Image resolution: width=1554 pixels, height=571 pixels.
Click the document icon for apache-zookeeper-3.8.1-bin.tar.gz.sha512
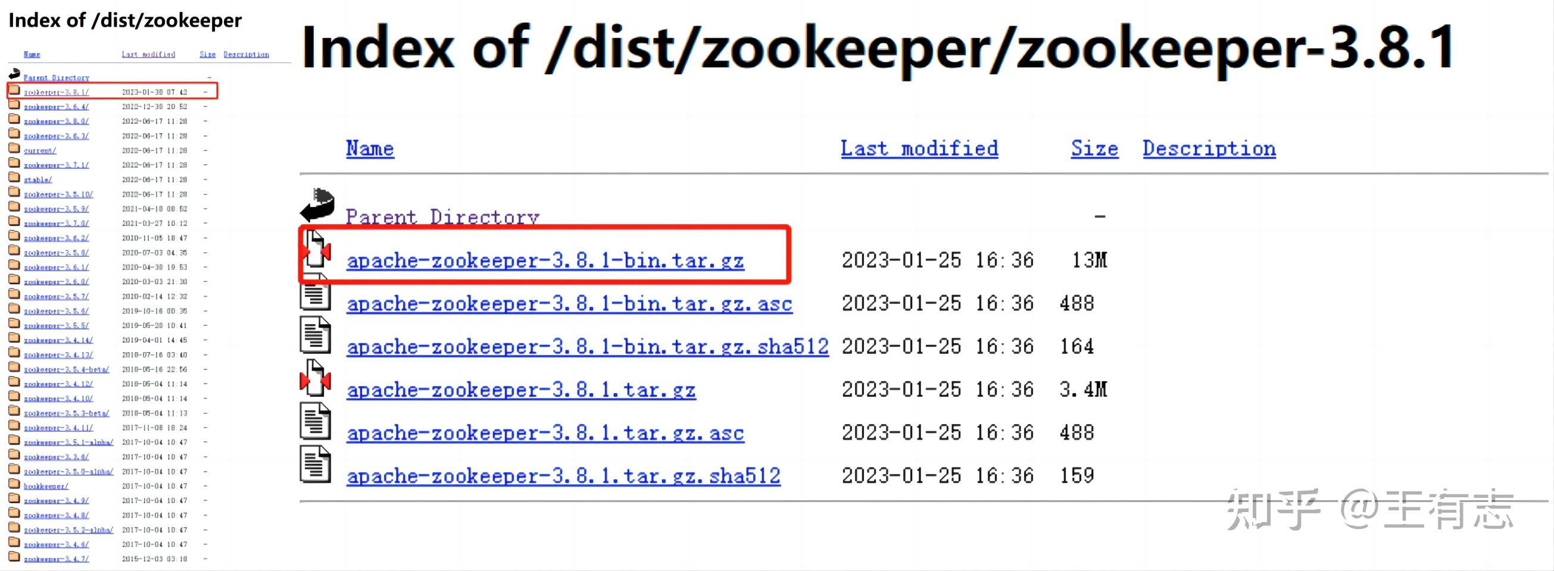pyautogui.click(x=316, y=335)
